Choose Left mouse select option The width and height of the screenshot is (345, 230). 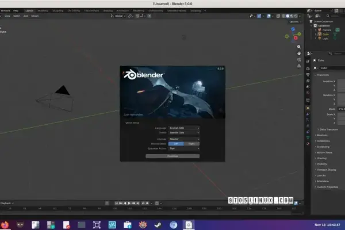[x=176, y=144]
